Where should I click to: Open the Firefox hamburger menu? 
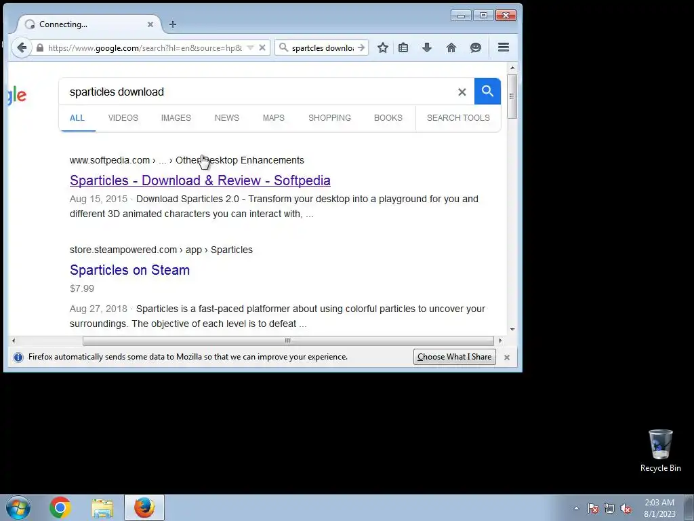504,47
